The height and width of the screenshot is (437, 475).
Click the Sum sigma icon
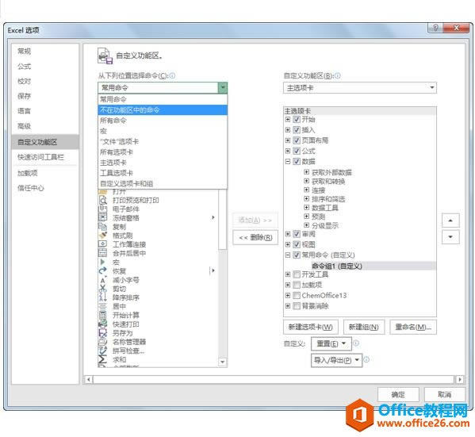[103, 359]
